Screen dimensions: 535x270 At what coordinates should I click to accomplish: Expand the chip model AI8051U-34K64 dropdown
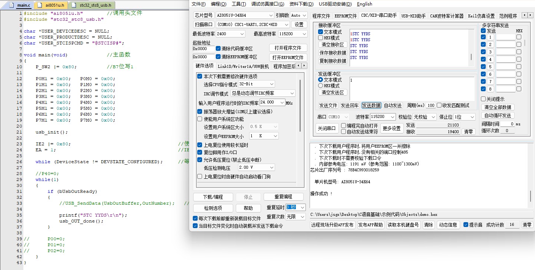pos(245,15)
